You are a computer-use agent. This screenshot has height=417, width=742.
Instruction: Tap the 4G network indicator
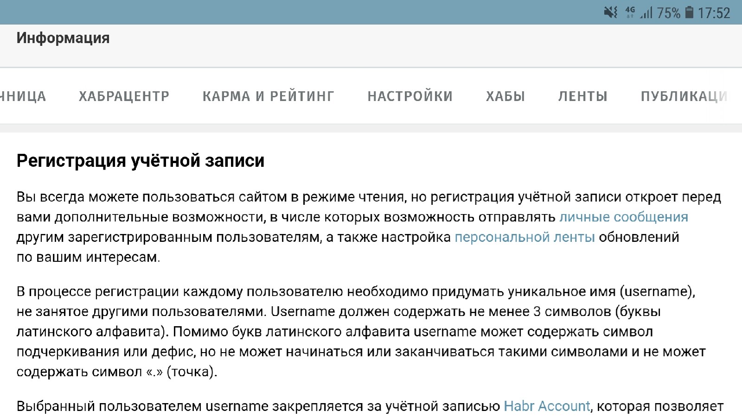pyautogui.click(x=630, y=12)
